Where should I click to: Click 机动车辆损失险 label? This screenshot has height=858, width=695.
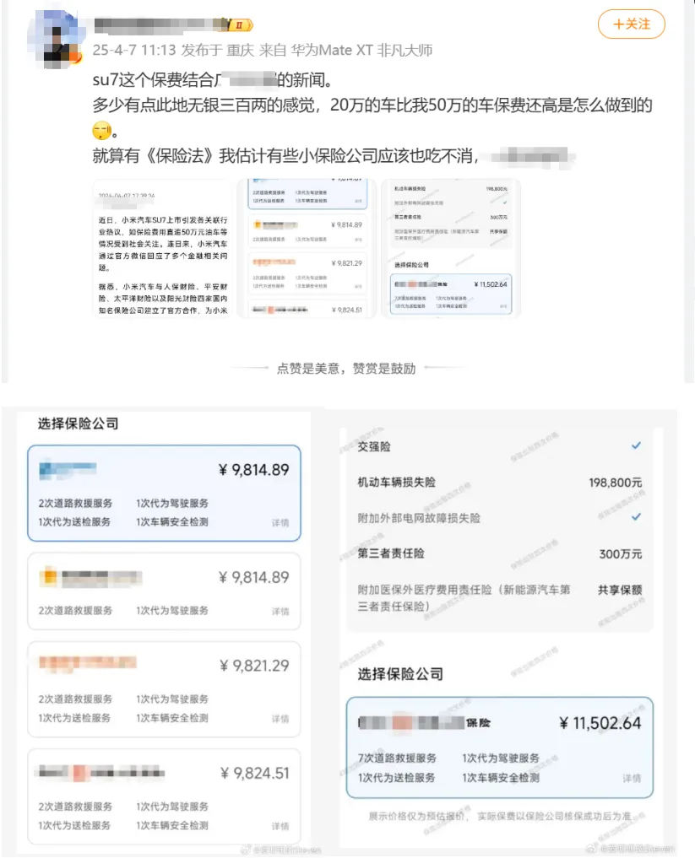coord(397,482)
